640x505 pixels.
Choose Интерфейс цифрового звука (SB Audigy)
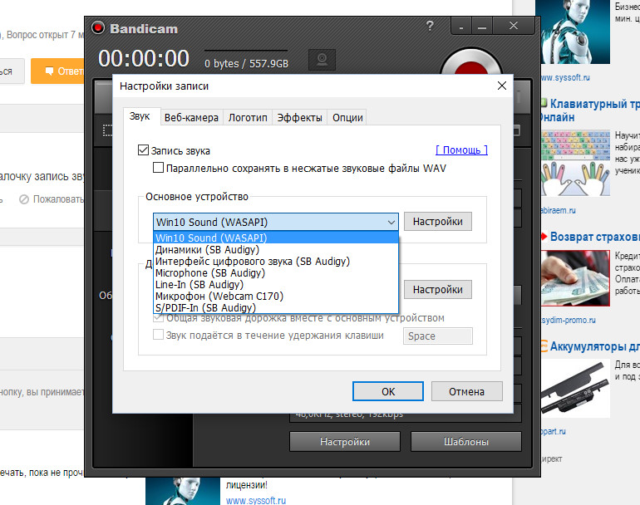[276, 261]
